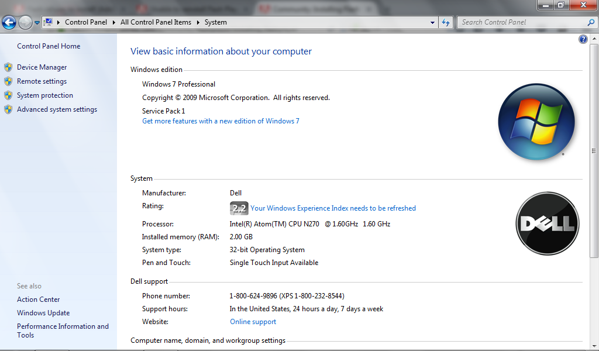Click the Advanced system settings shield icon

click(x=8, y=109)
